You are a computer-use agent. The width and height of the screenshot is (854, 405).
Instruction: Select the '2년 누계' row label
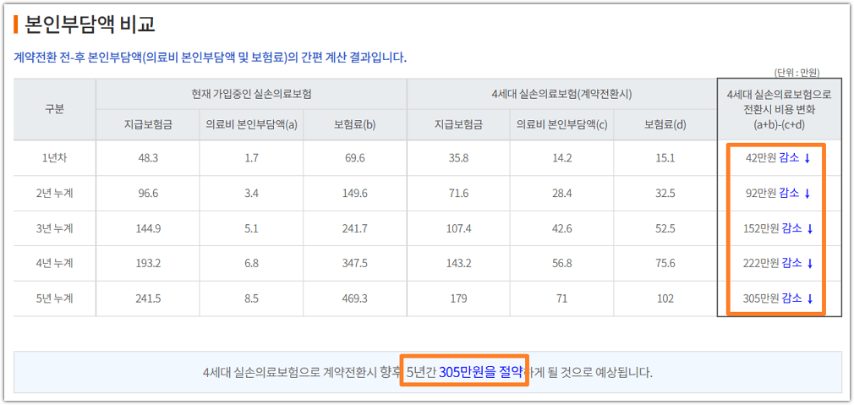54,194
